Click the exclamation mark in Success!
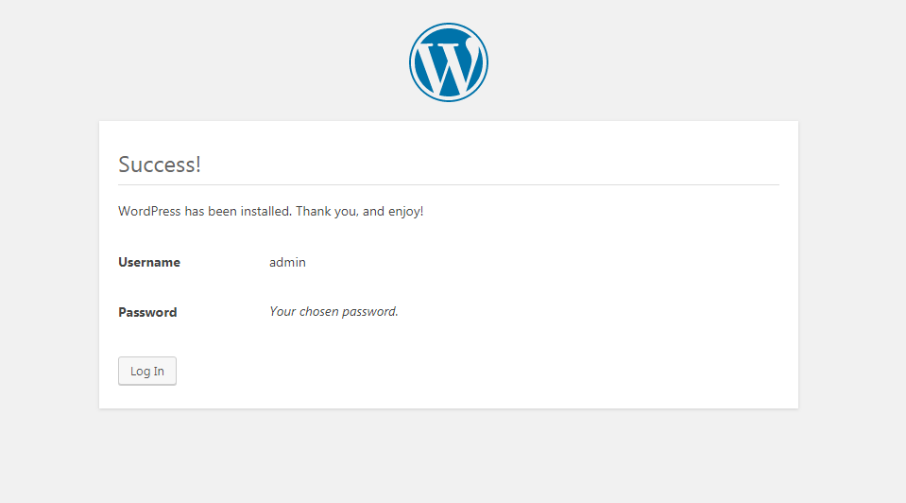Screen dimensions: 906x503 (198, 165)
